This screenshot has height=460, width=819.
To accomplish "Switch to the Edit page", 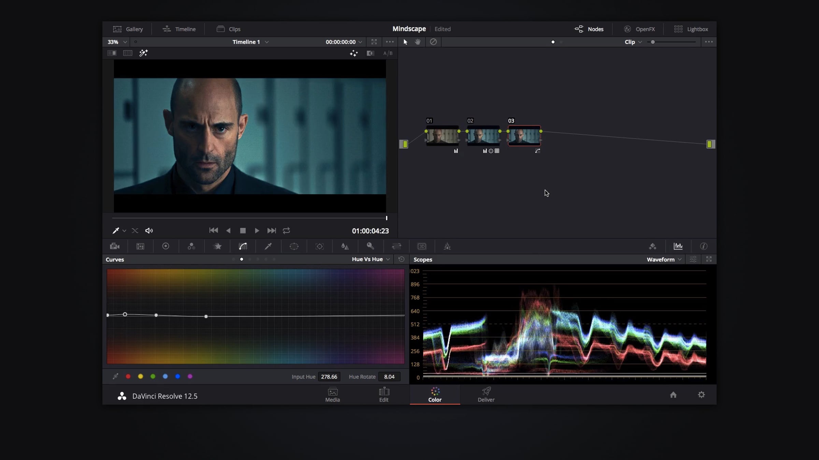I will 384,395.
